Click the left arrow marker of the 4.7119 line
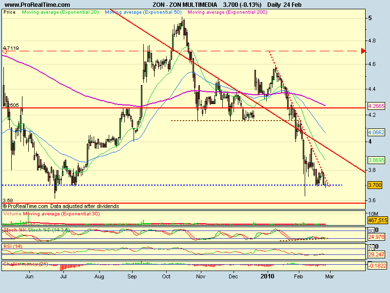The image size is (390, 293). [4, 52]
